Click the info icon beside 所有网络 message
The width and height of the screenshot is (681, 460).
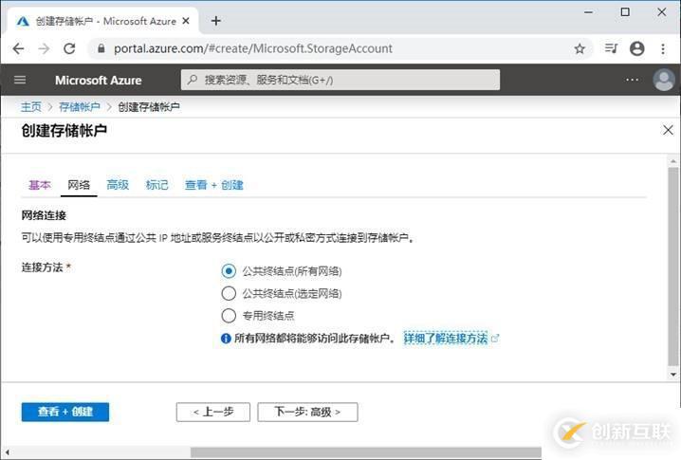226,339
